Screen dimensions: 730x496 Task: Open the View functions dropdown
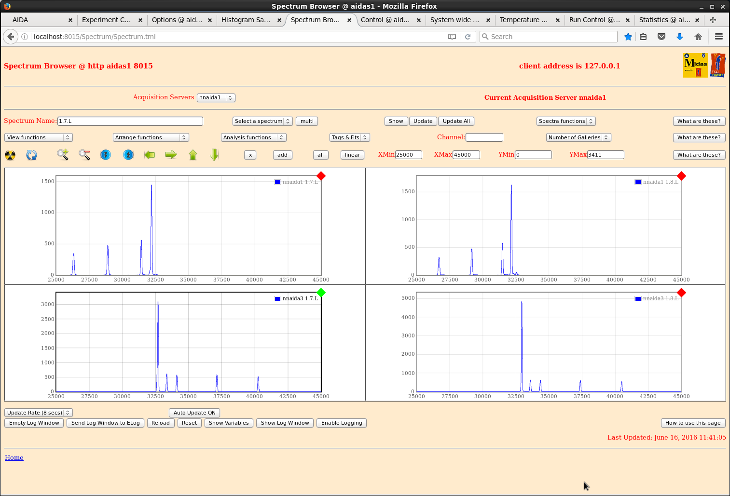click(x=39, y=137)
